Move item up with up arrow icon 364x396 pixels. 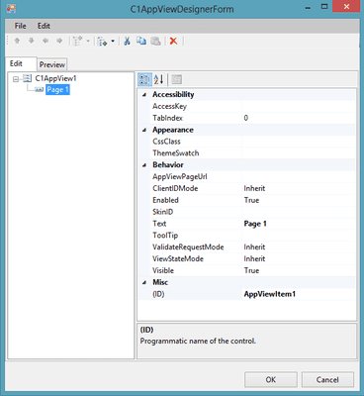coord(17,41)
